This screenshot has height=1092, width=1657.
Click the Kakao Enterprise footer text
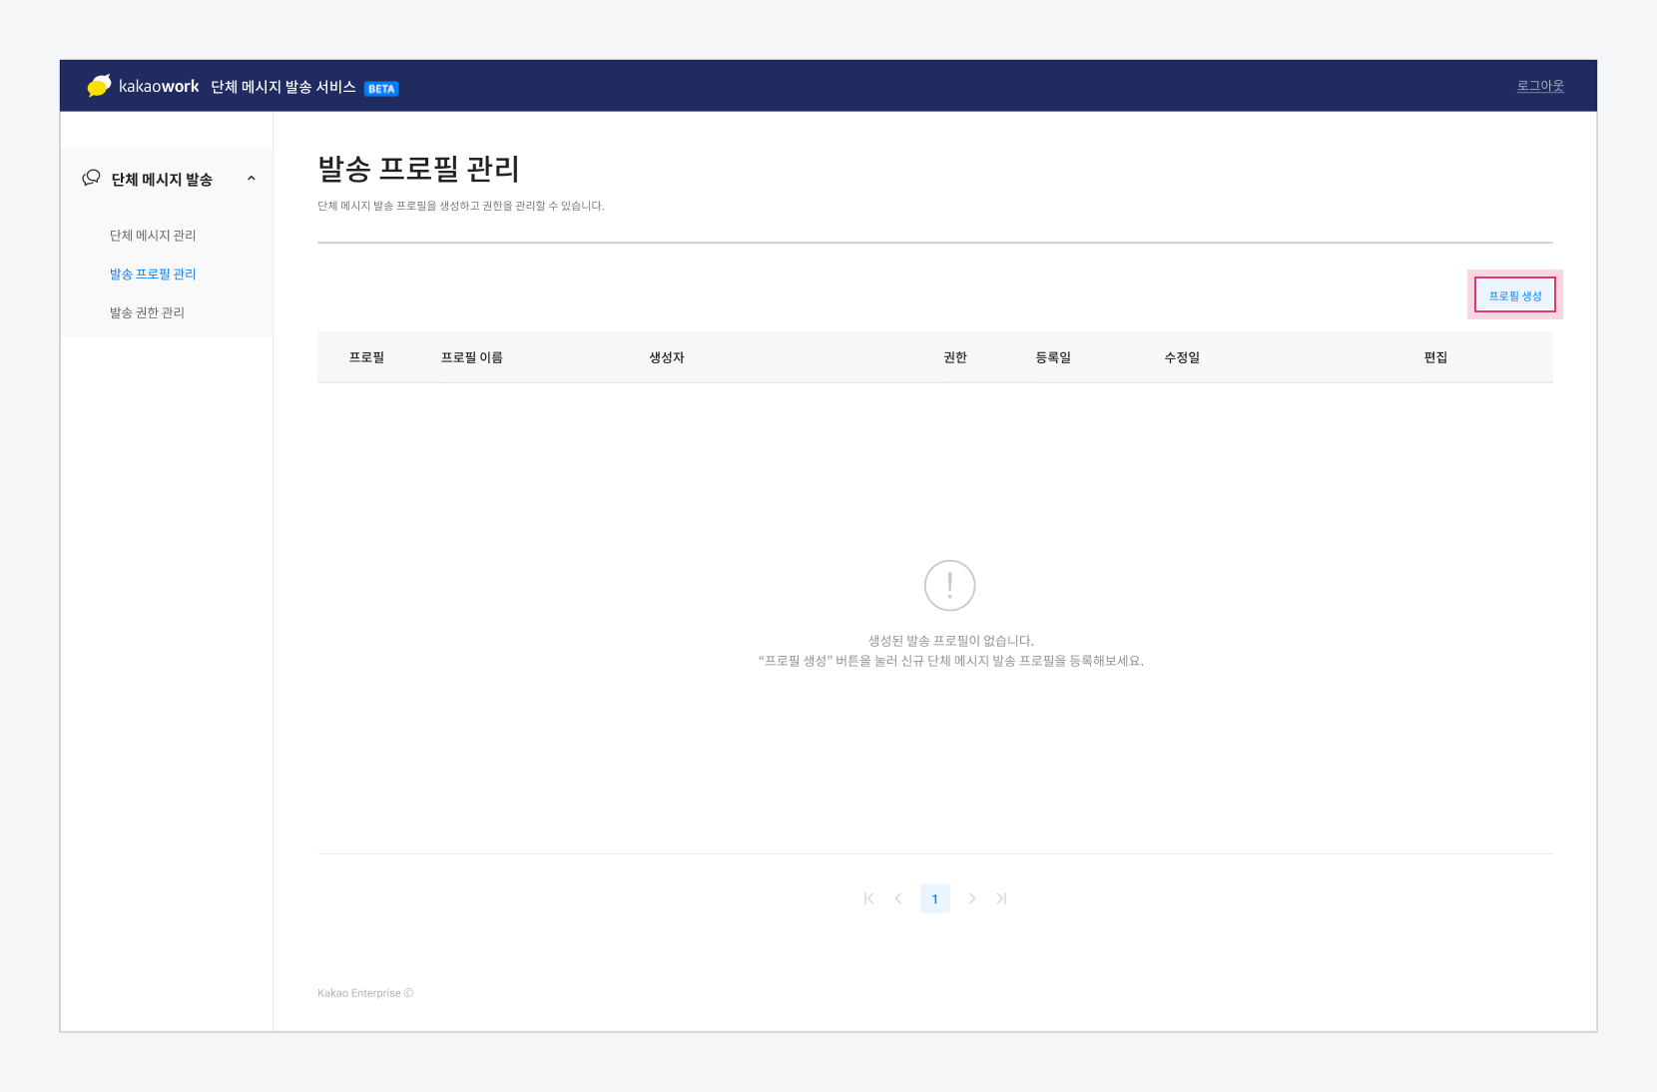coord(365,993)
